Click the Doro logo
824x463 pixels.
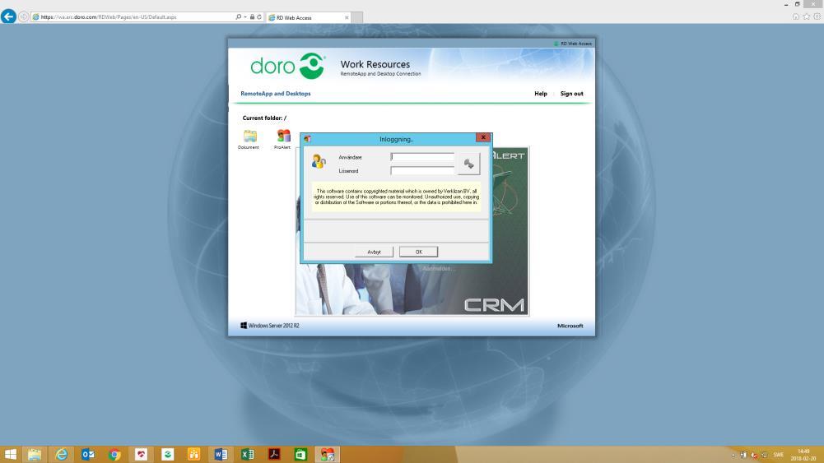[x=288, y=66]
